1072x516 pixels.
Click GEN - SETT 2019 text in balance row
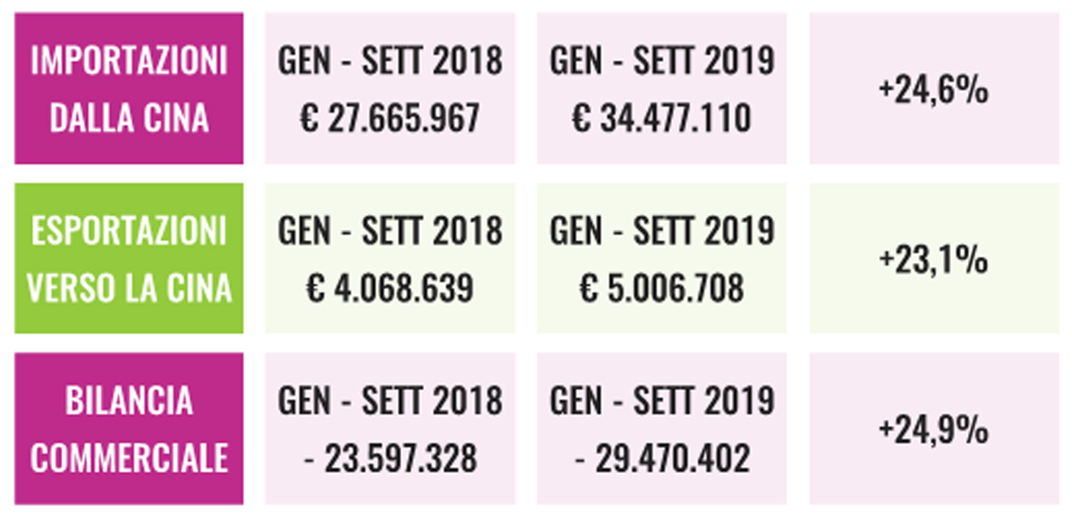662,401
